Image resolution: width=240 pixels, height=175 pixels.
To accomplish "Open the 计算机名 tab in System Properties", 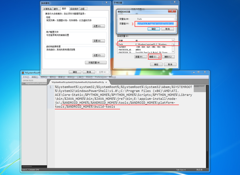I will [x=48, y=9].
